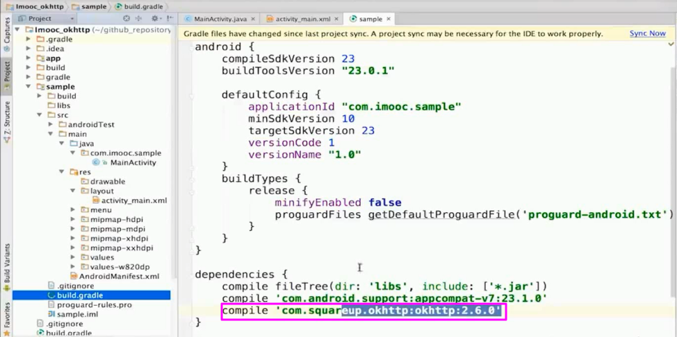Expand the .idea folder
Screen dimensions: 677x337
[28, 49]
